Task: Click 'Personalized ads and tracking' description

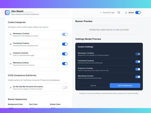Action: (x=24, y=65)
